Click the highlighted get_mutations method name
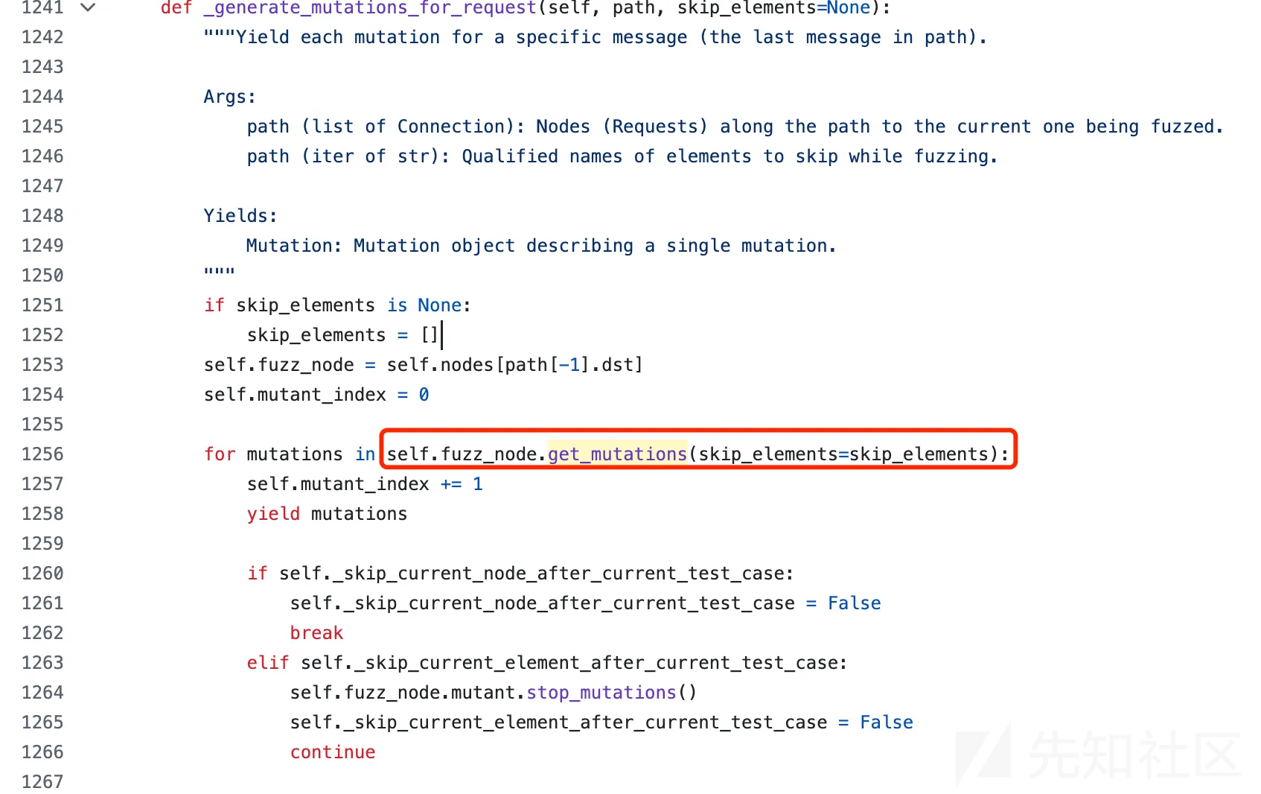Image resolution: width=1261 pixels, height=794 pixels. pyautogui.click(x=617, y=454)
